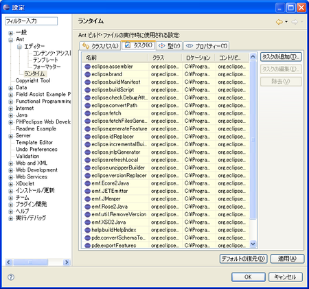Click the eclipse.idReplacer task icon
309x289 pixels.
pyautogui.click(x=87, y=137)
